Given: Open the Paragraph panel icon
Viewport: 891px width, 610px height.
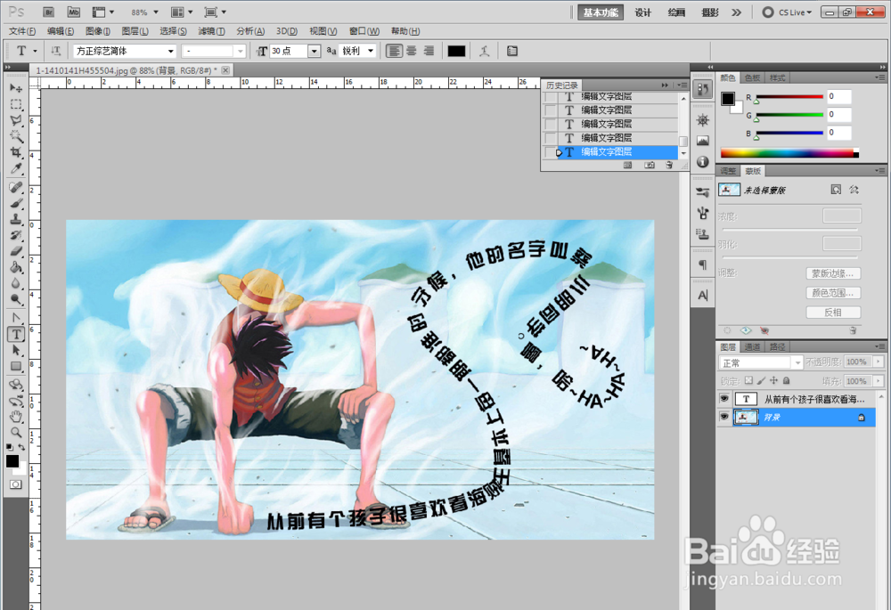Looking at the screenshot, I should click(x=703, y=264).
